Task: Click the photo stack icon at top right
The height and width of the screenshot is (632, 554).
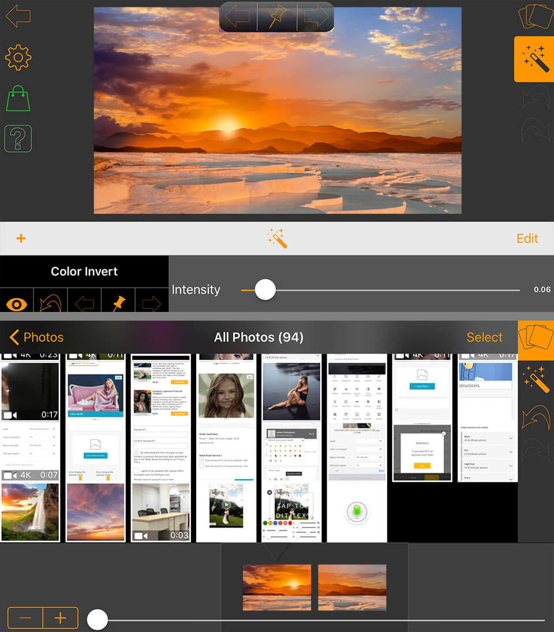Action: tap(534, 17)
